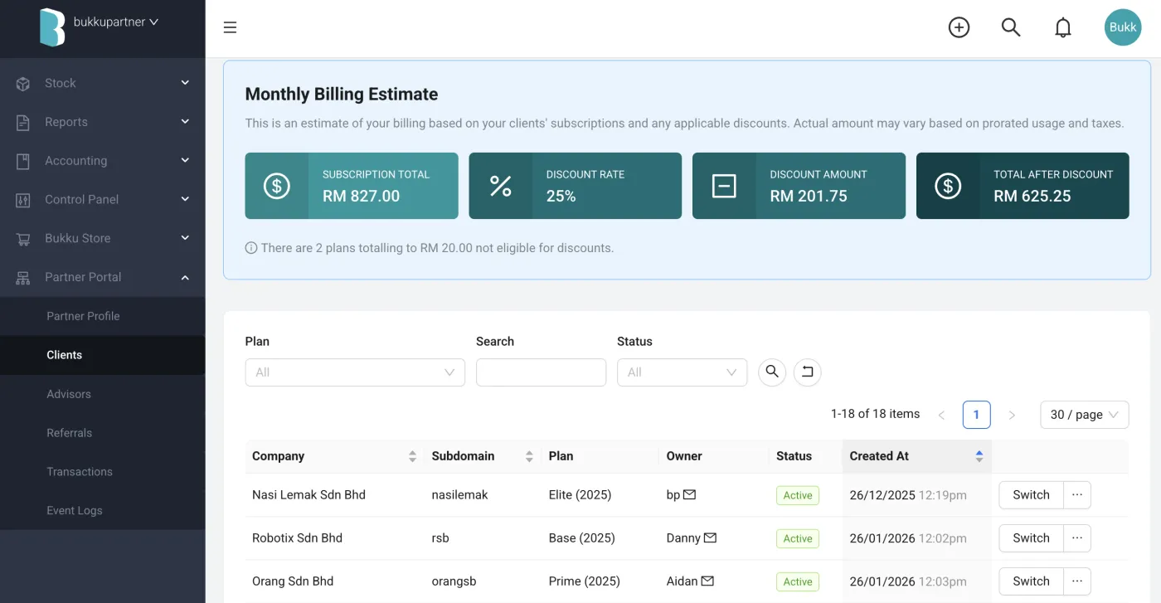Sort by the Subdomain column header

pos(483,456)
